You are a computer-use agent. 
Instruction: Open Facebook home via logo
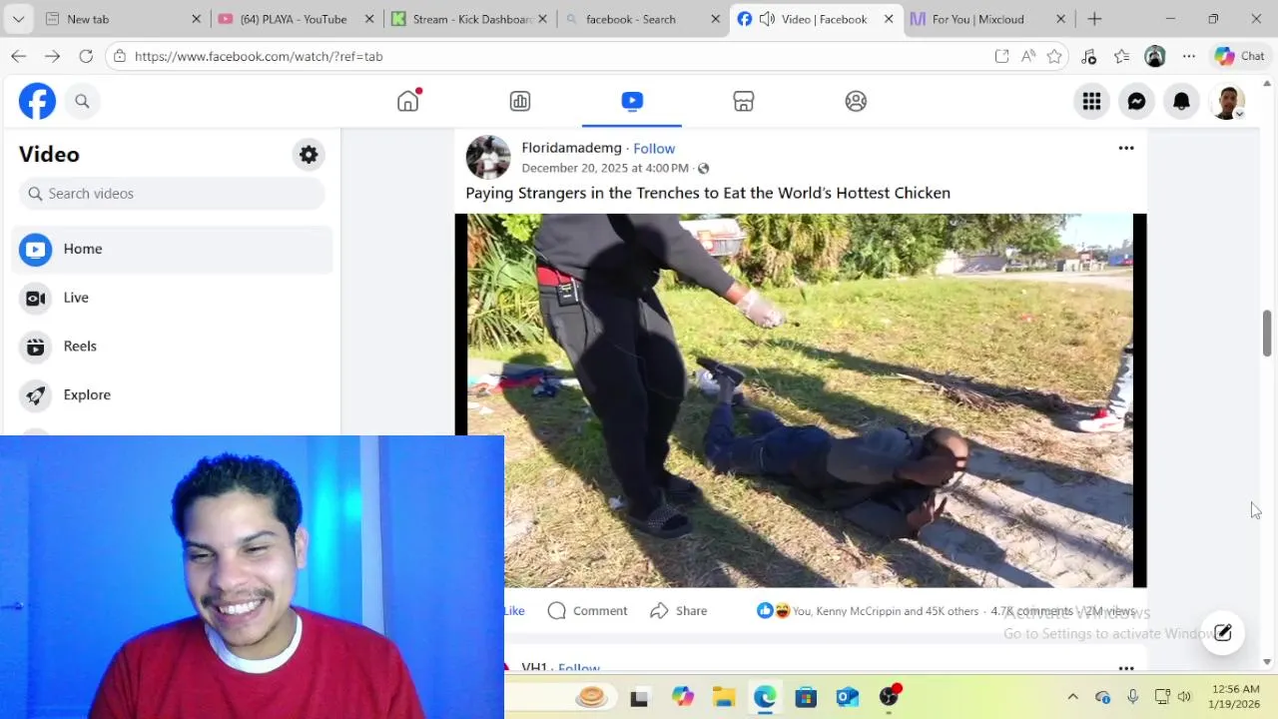pos(37,101)
